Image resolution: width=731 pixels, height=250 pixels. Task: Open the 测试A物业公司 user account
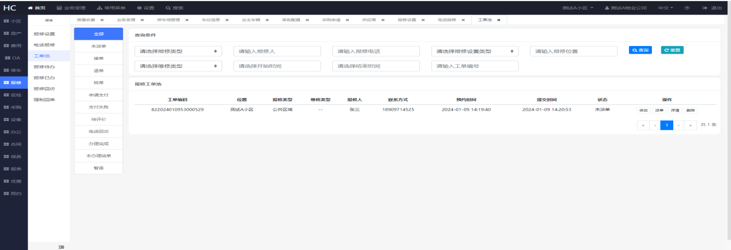[x=625, y=7]
